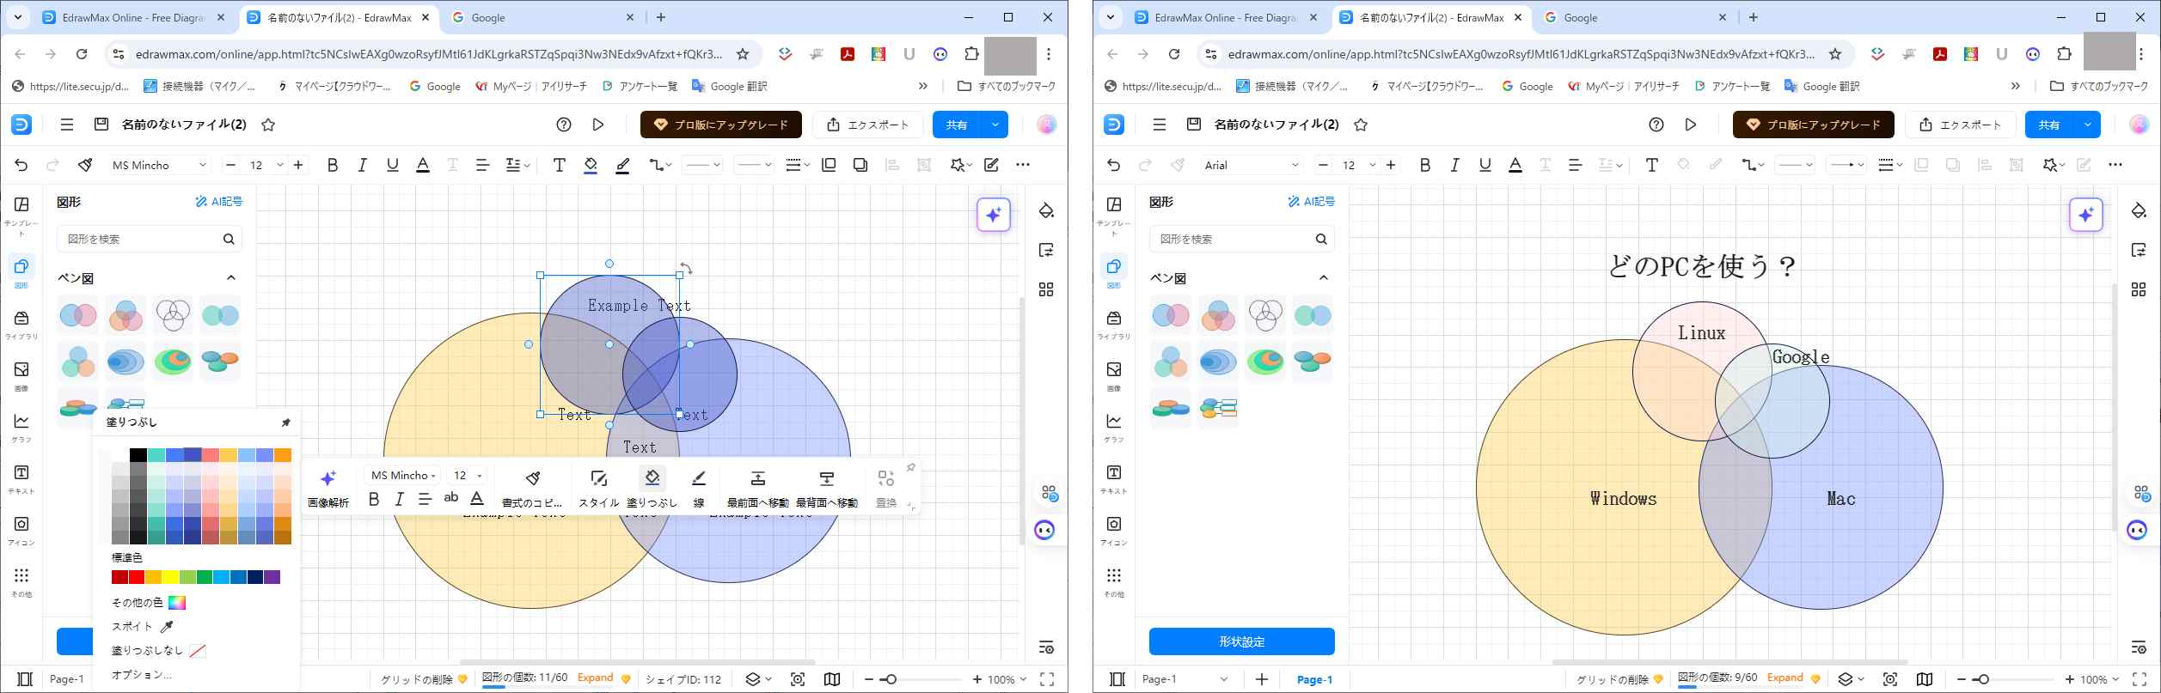The image size is (2161, 693).
Task: Click zoom slider handle in left window
Action: click(891, 679)
